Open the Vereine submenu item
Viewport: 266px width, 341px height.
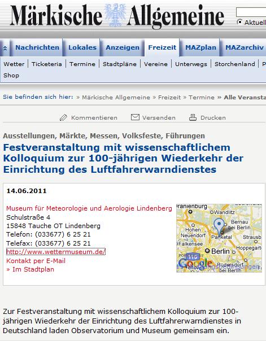point(156,64)
